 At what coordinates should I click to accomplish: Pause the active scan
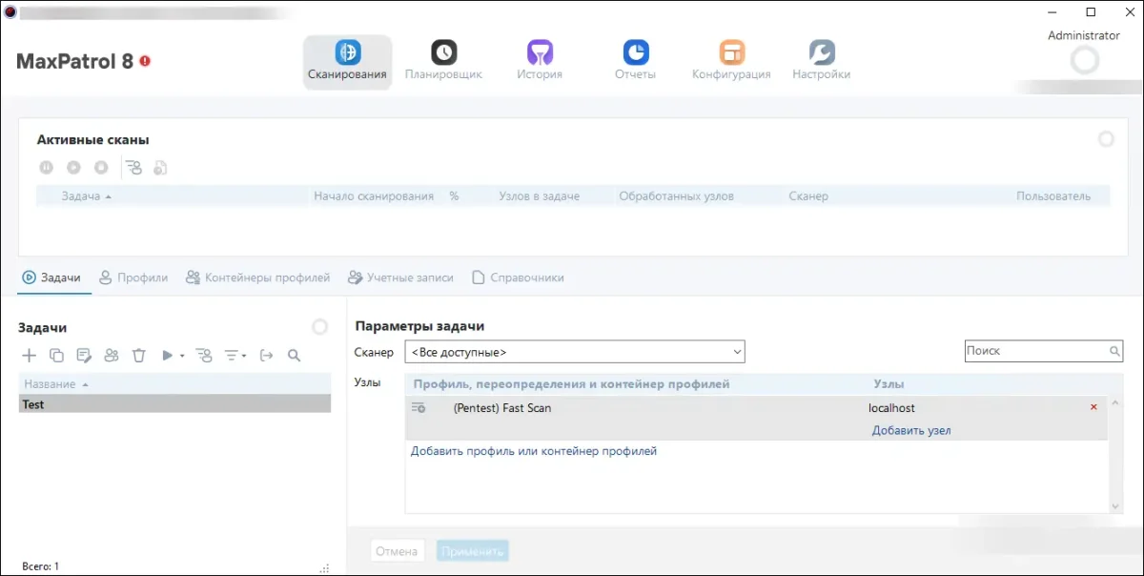pyautogui.click(x=46, y=168)
